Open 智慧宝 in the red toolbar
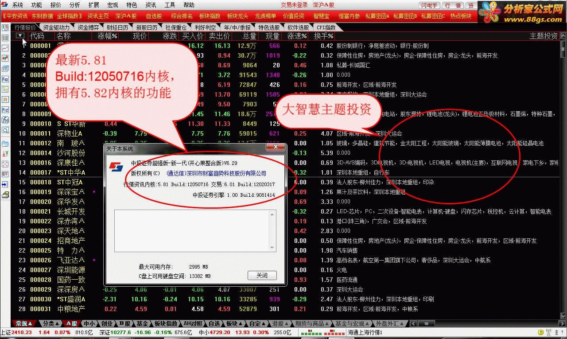 click(x=321, y=16)
